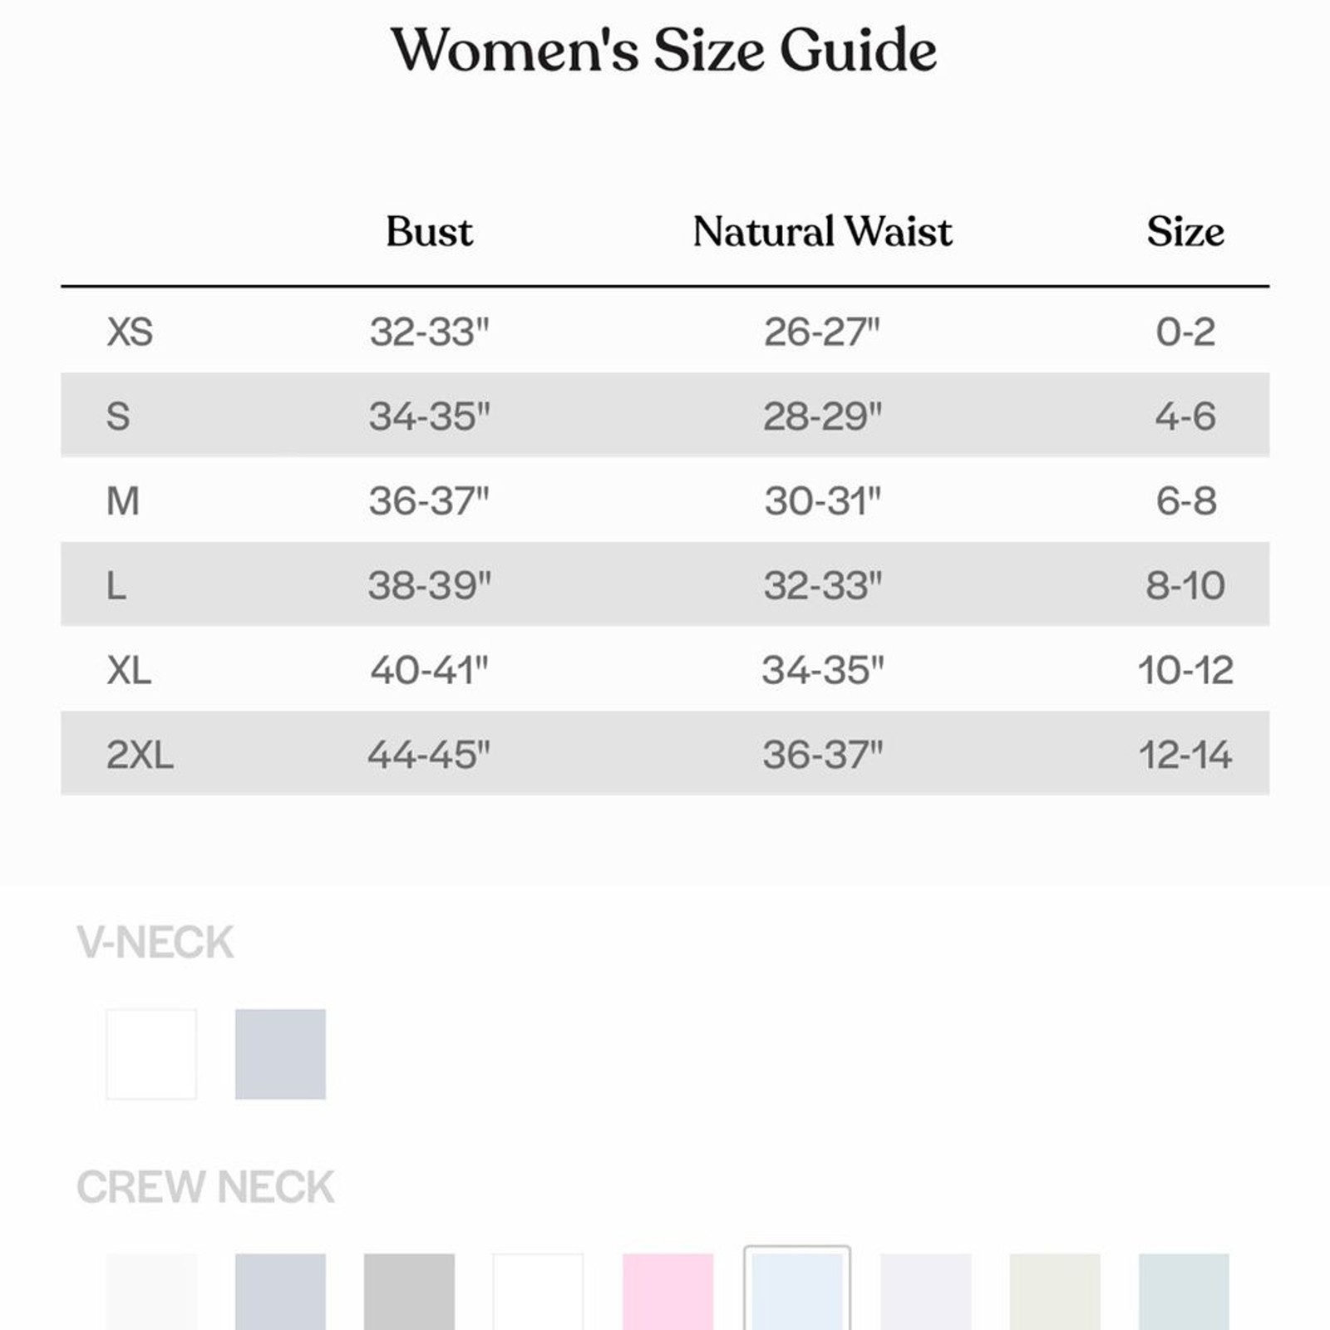Choose the pink Crew Neck swatch

coord(667,1292)
